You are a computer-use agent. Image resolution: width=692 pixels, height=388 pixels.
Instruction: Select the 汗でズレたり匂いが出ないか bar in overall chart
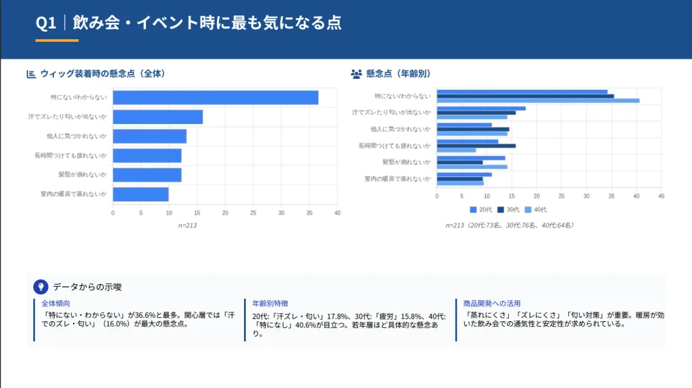pyautogui.click(x=157, y=117)
